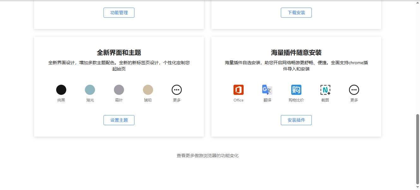Click the 全新界面和主题 heading
The width and height of the screenshot is (420, 190).
click(x=119, y=52)
